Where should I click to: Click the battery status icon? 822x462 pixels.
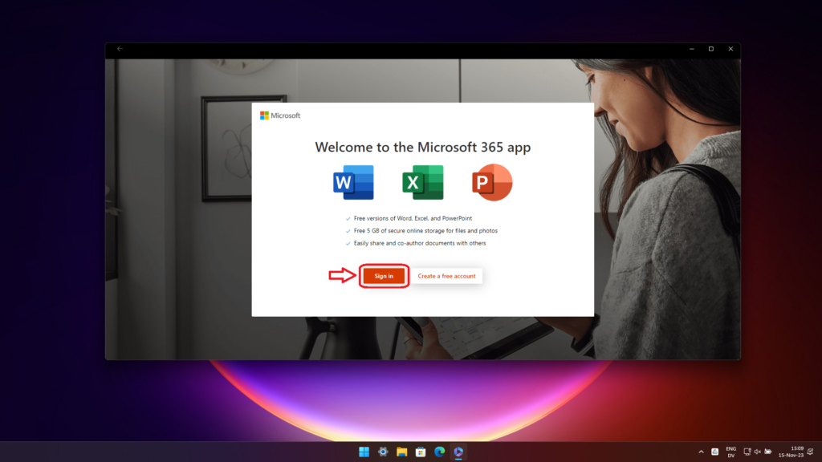767,452
